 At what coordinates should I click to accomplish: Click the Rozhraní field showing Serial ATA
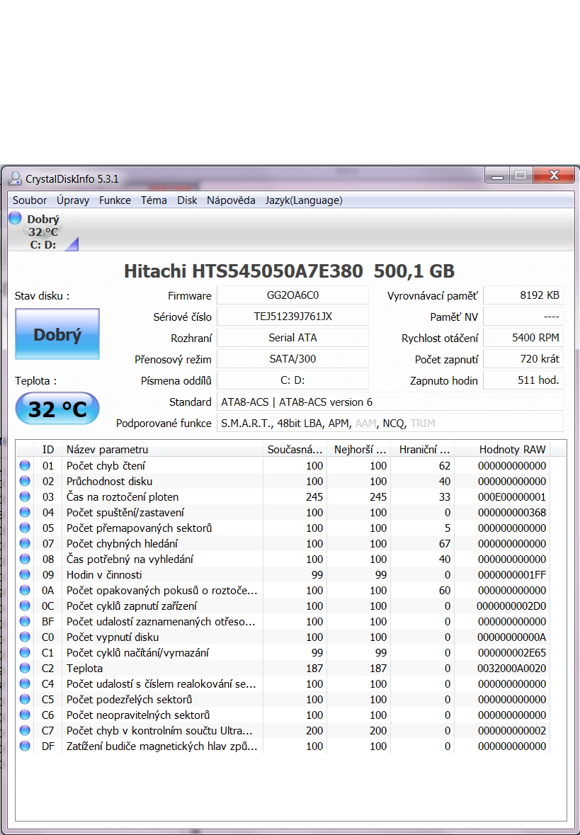293,338
